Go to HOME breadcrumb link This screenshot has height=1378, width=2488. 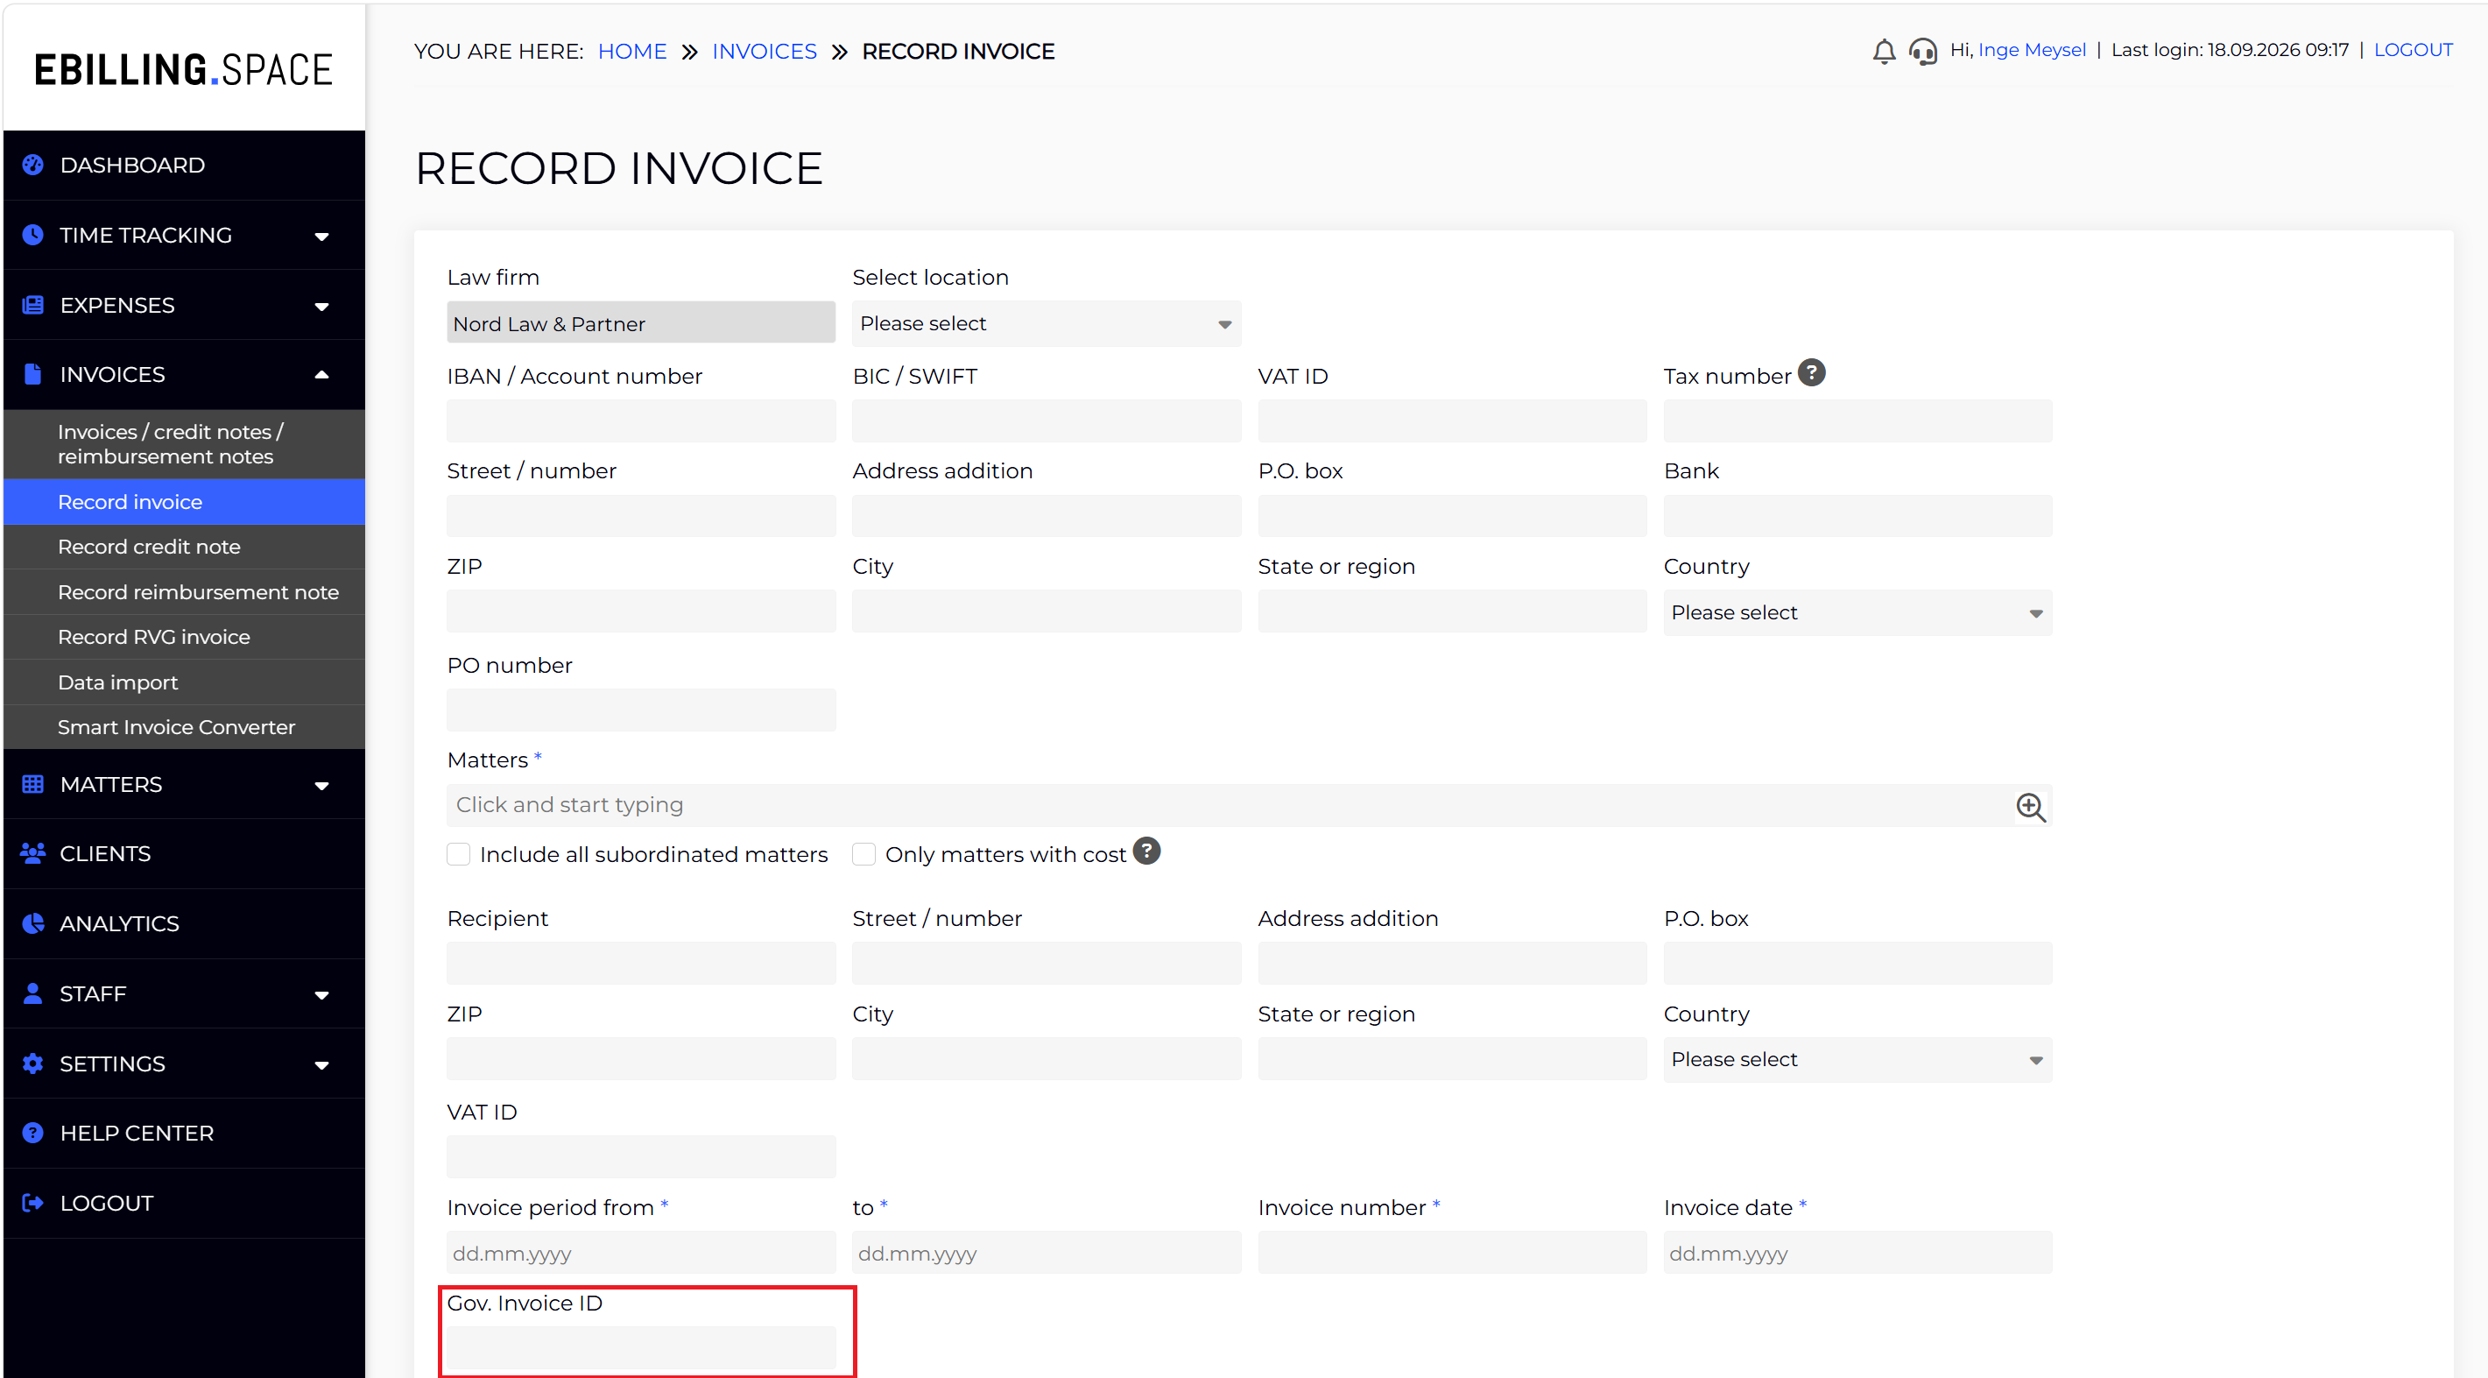click(631, 51)
